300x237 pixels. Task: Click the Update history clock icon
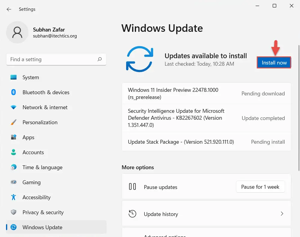132,214
